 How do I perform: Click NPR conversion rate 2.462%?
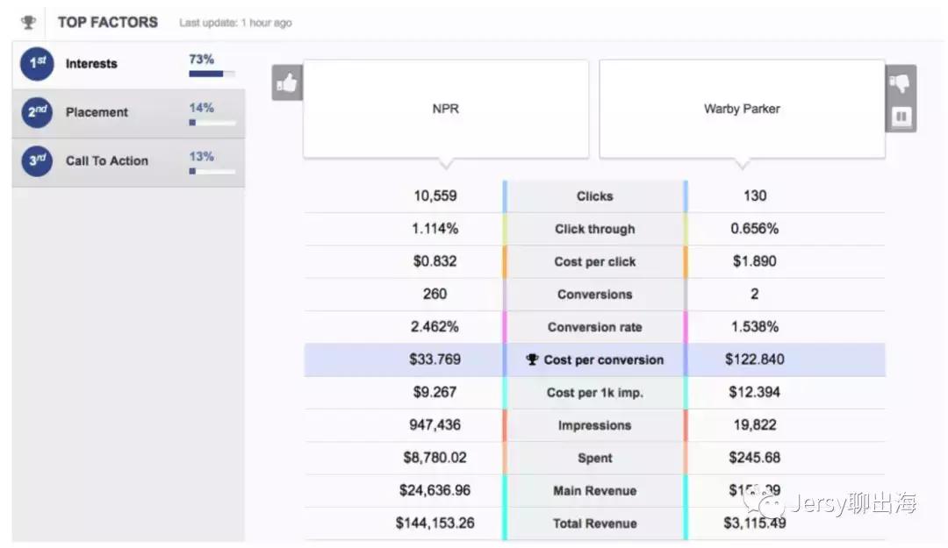(435, 326)
